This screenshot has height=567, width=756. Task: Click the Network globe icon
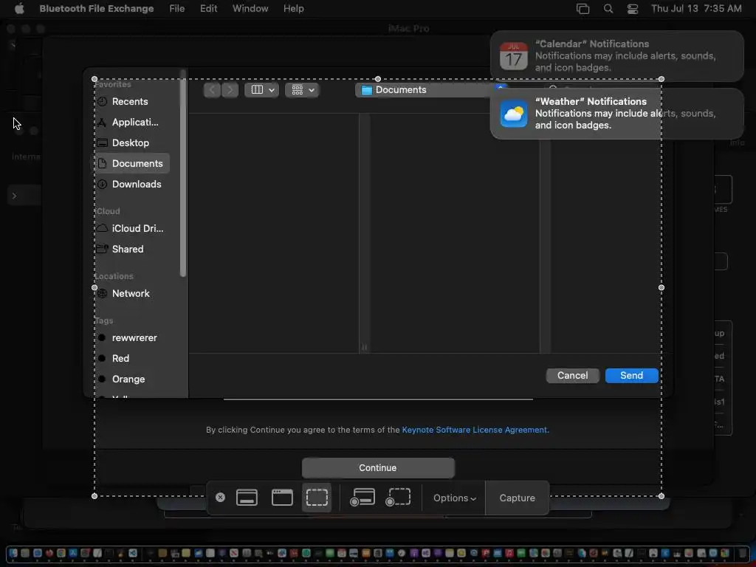102,294
